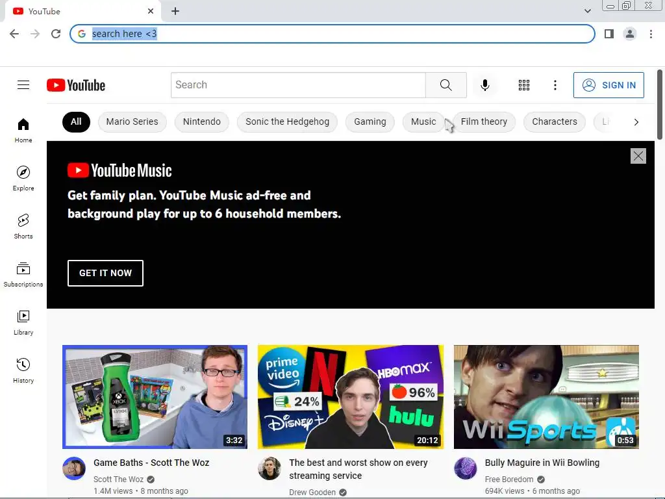Select the Music chip
The height and width of the screenshot is (499, 665).
[x=423, y=122]
